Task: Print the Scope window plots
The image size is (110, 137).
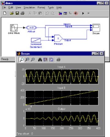Action: [x=58, y=60]
